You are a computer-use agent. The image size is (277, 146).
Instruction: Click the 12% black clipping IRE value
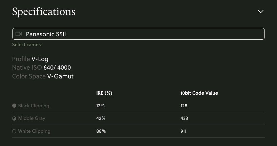tap(101, 106)
